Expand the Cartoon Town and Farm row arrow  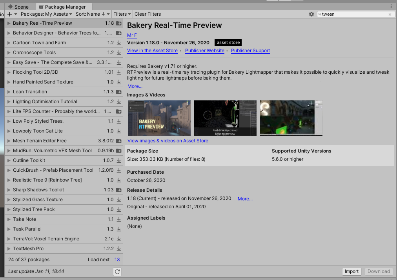tap(9, 43)
